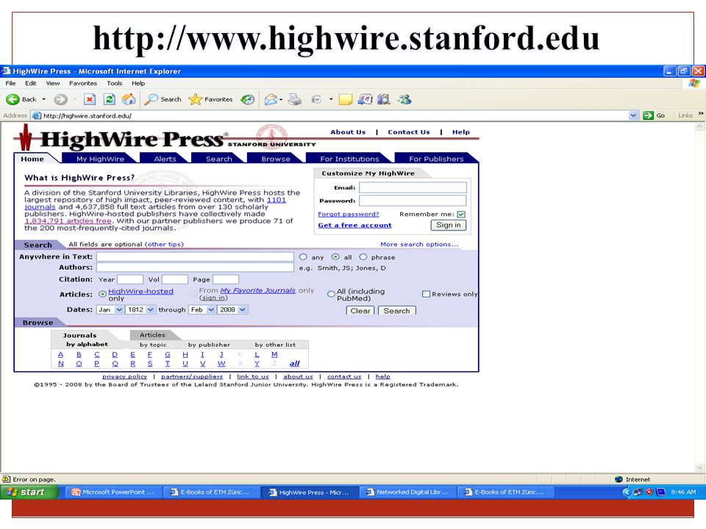This screenshot has width=706, height=529.
Task: Click the Forward arrow icon
Action: coord(60,99)
